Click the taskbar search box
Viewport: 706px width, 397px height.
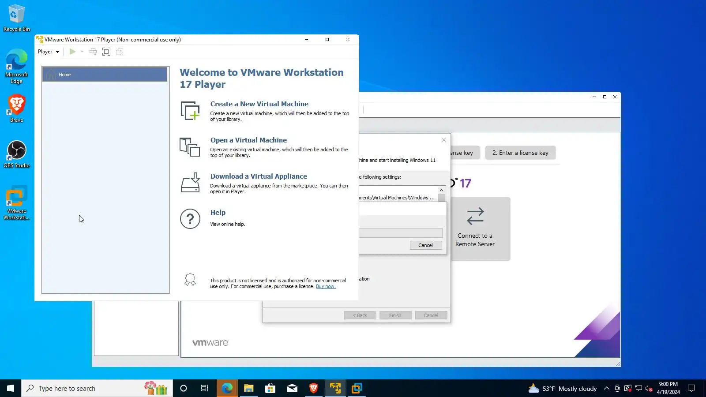tap(97, 388)
